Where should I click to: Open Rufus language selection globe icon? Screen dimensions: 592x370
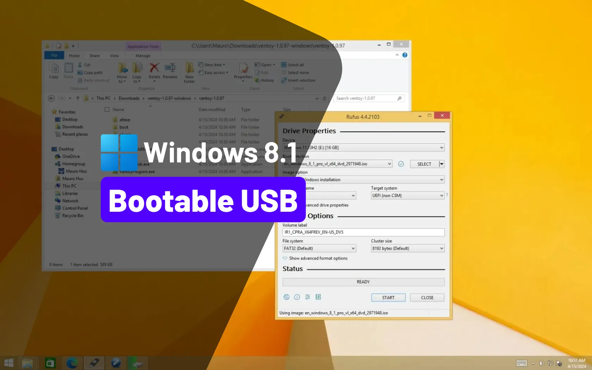[286, 297]
